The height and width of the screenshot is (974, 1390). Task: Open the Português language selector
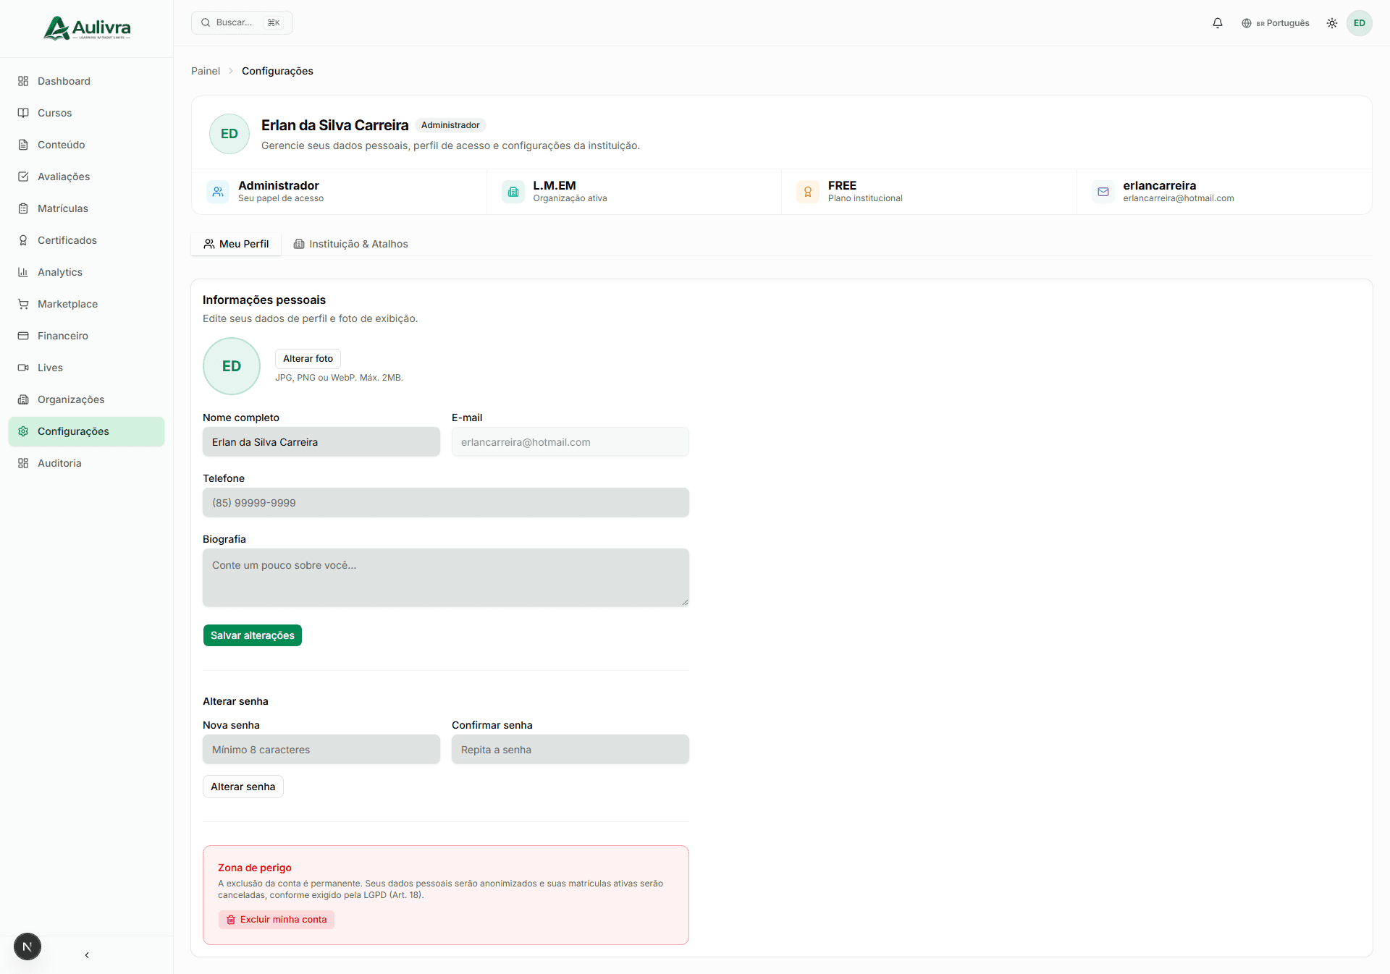(1276, 23)
